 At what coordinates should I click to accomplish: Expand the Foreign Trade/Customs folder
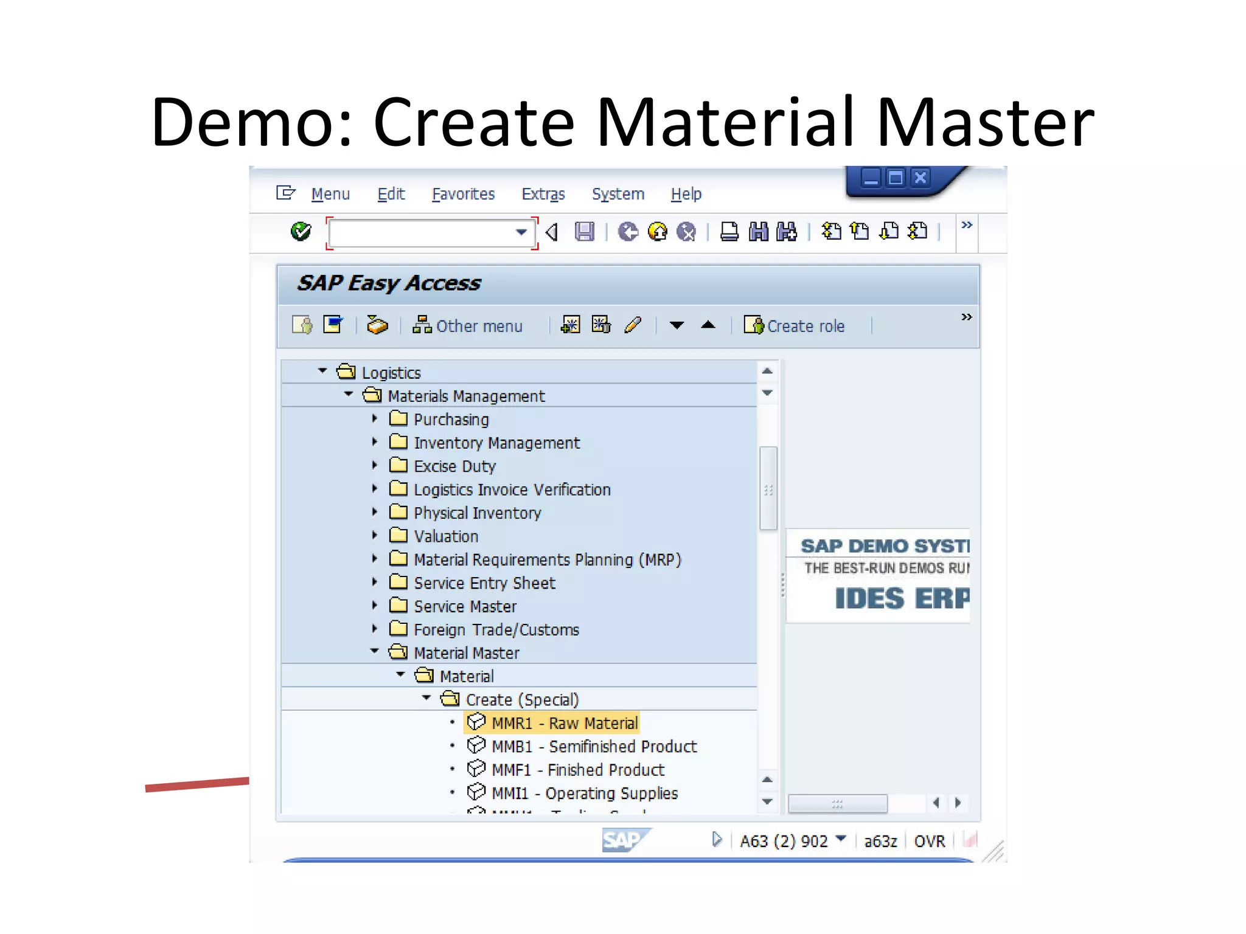tap(375, 628)
